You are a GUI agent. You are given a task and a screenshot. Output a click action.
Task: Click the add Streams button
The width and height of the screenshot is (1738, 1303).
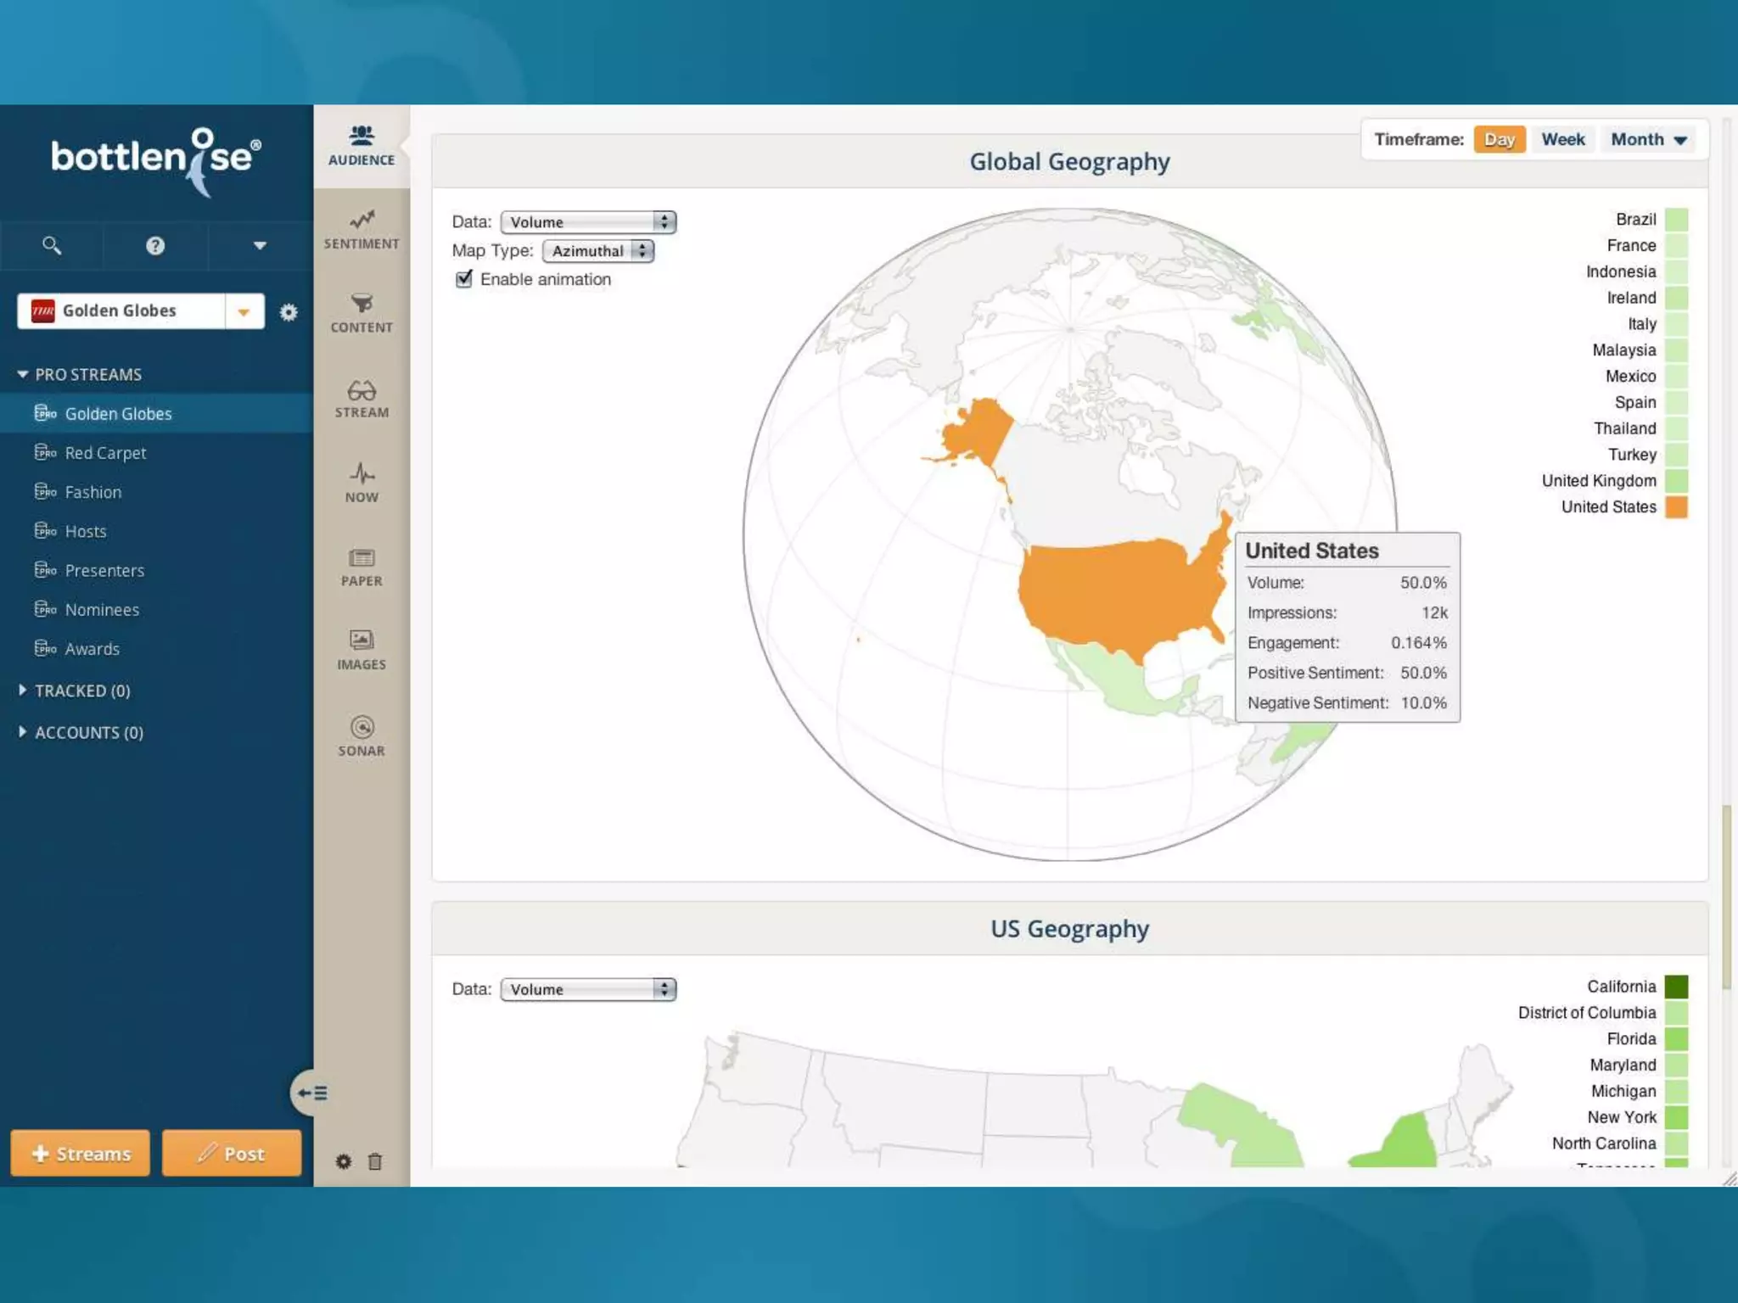click(81, 1153)
